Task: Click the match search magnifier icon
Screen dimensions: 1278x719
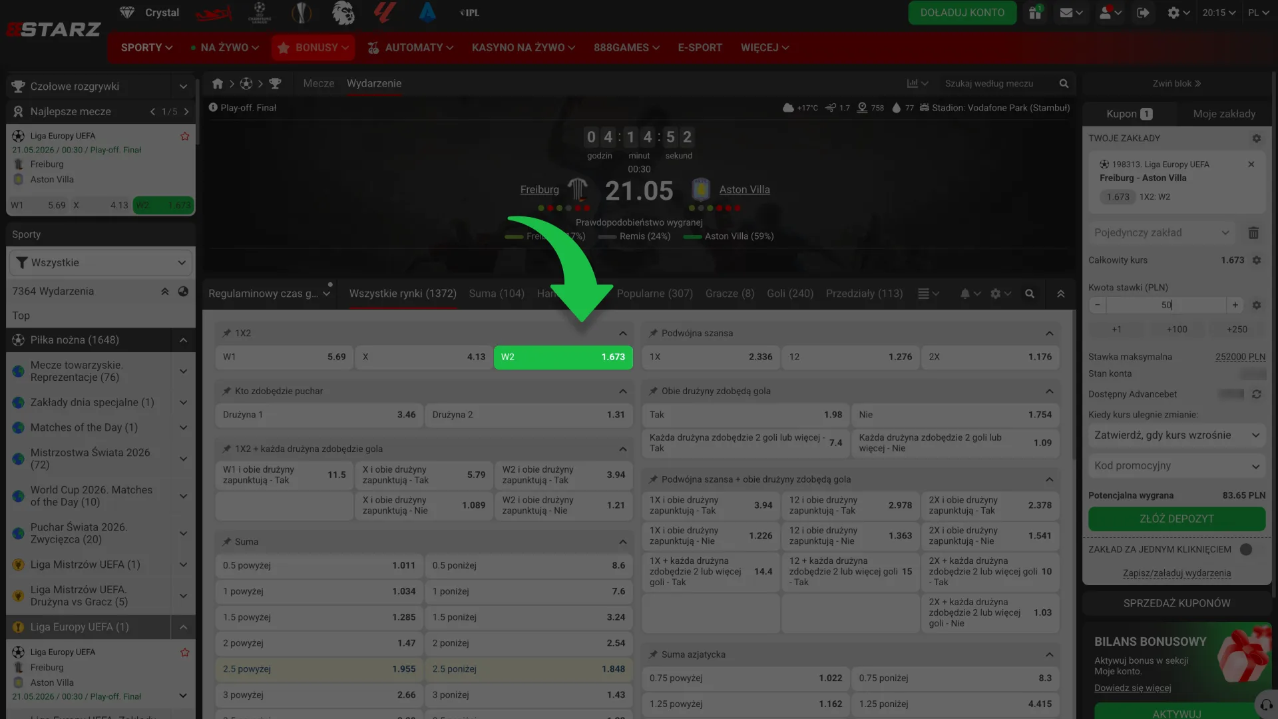Action: point(1064,84)
